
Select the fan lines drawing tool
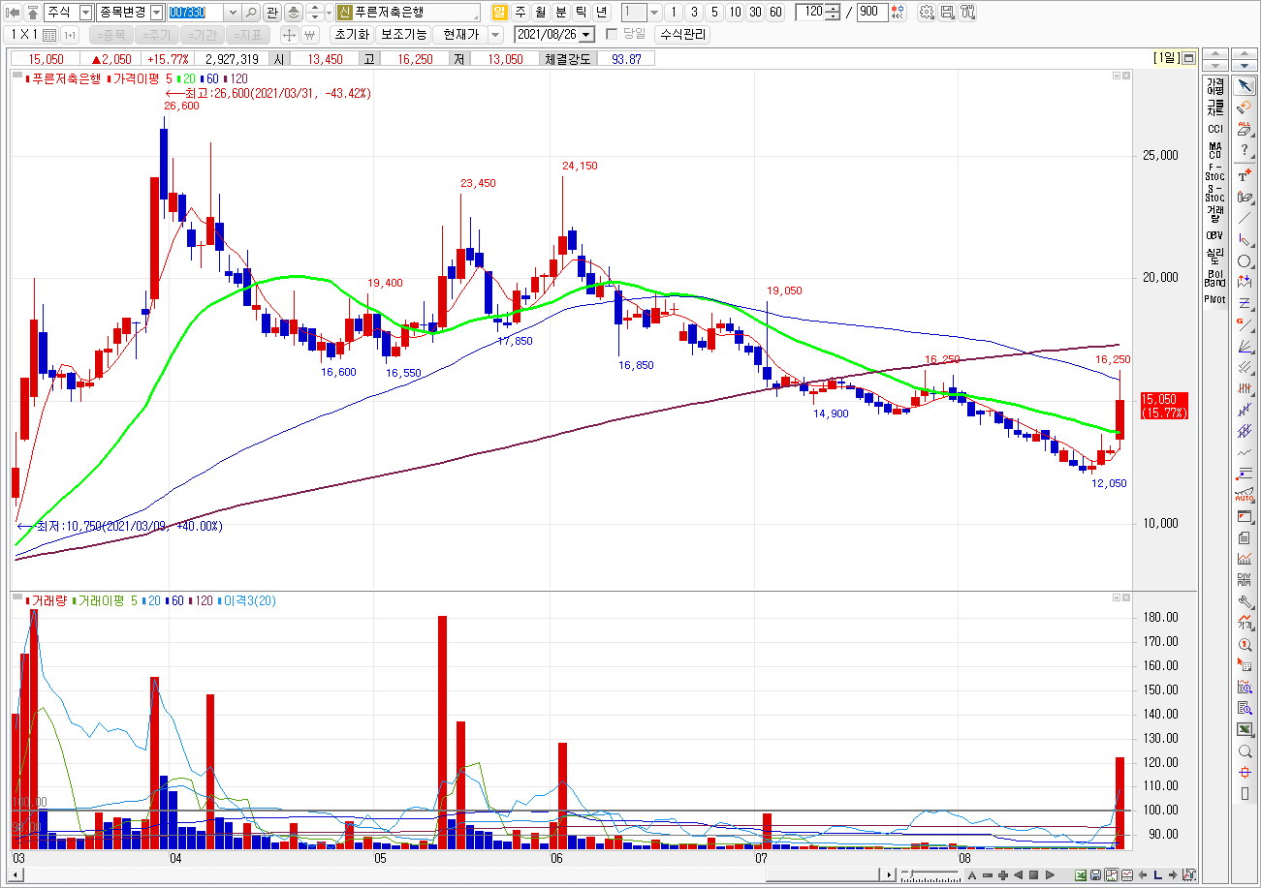[1245, 346]
